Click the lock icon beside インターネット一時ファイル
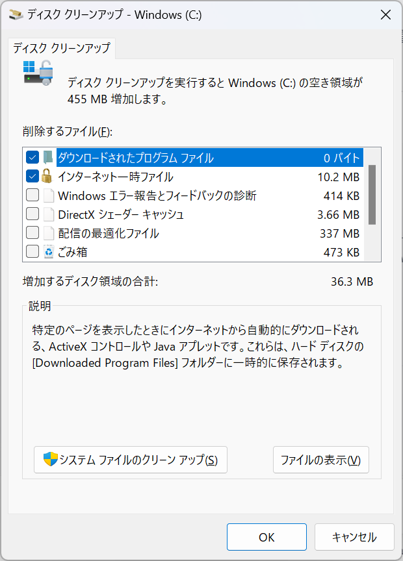 tap(47, 177)
